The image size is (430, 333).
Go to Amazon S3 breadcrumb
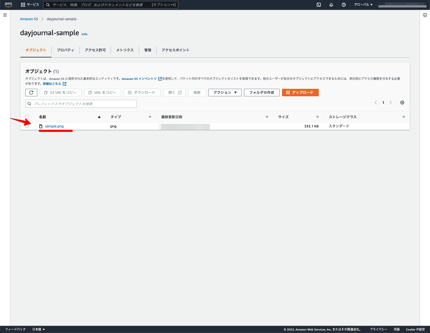29,19
